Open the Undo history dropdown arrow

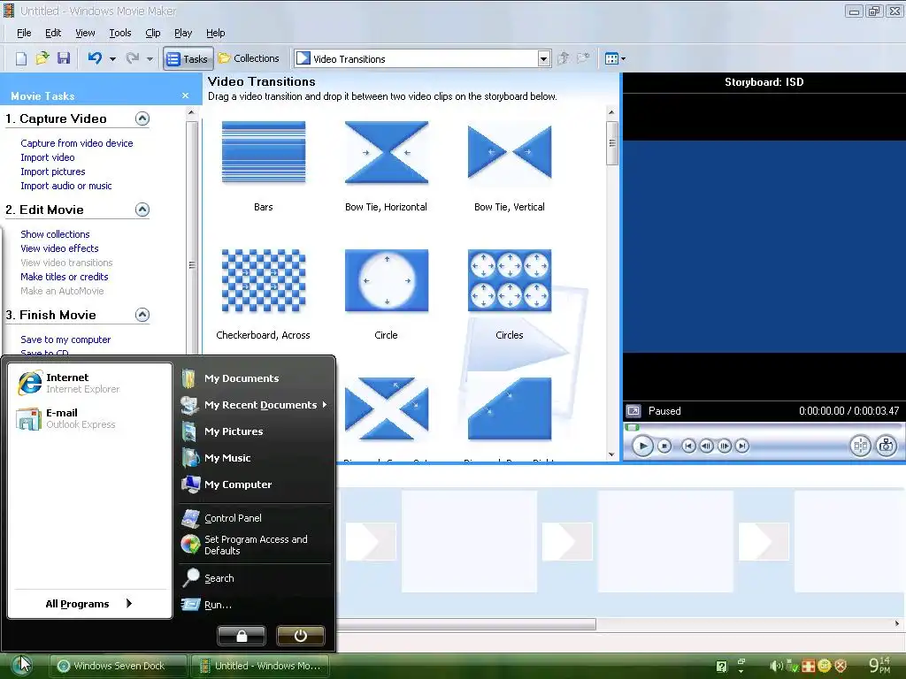click(x=112, y=59)
